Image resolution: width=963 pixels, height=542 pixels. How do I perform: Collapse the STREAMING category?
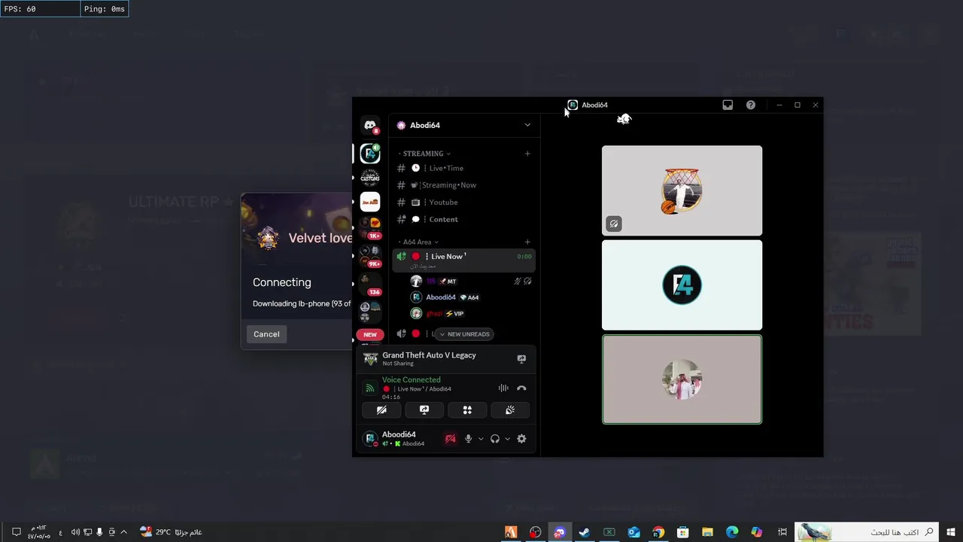(425, 154)
